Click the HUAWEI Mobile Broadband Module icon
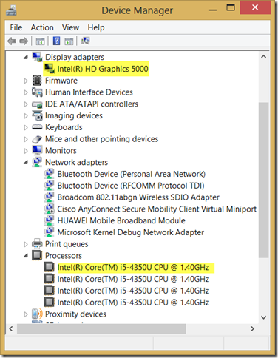 tap(49, 220)
